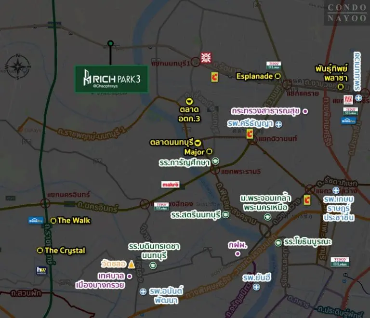This screenshot has width=370, height=318.
Task: Click the school icon beside รร.สตรีนนทบุรี
Action: coord(226,215)
